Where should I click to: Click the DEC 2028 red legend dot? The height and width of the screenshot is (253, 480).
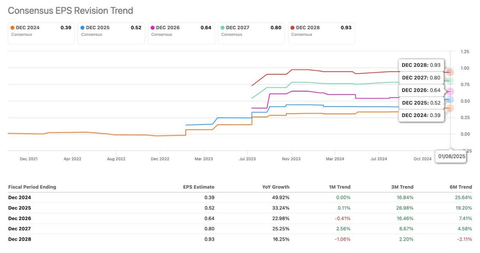pyautogui.click(x=292, y=28)
